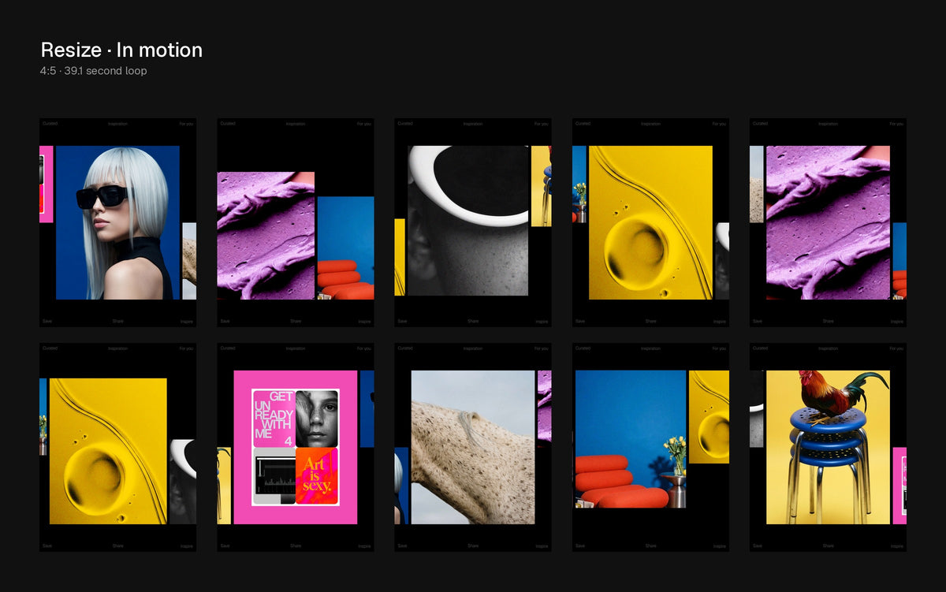Open the pink Get Unready With Me poster
Screen dimensions: 946x592
pyautogui.click(x=295, y=447)
